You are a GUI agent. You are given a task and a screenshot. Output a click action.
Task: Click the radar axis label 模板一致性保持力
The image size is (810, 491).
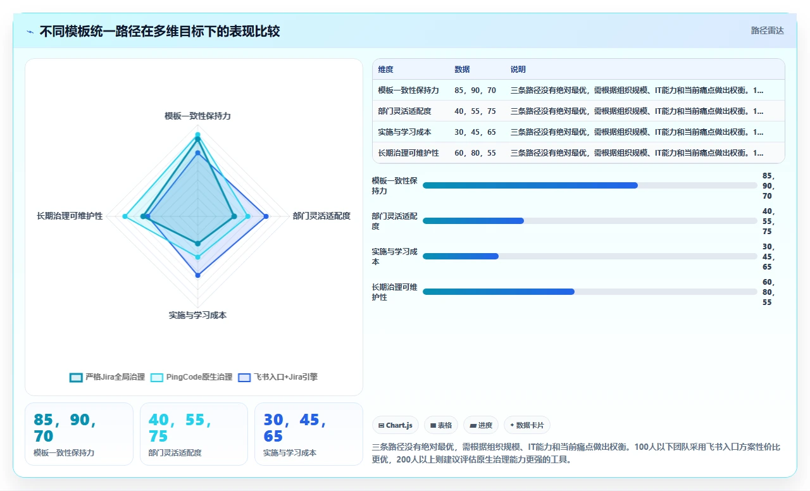197,116
